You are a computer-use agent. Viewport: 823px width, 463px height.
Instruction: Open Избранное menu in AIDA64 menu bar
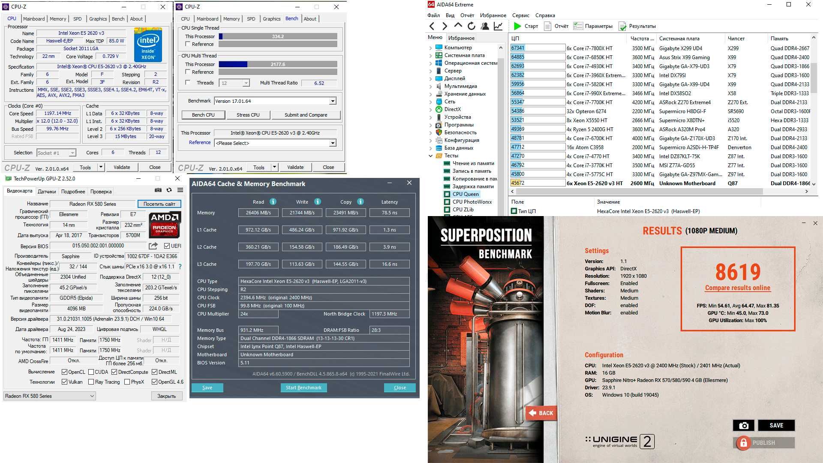tap(493, 15)
